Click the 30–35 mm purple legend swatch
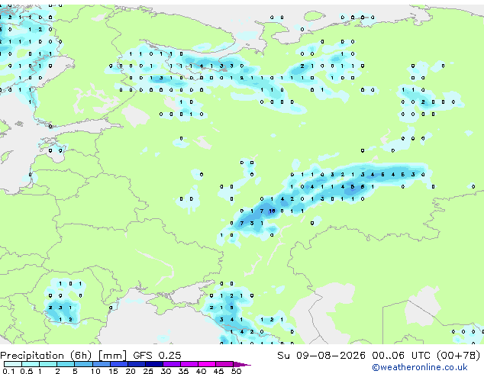The image size is (484, 374). [x=171, y=364]
